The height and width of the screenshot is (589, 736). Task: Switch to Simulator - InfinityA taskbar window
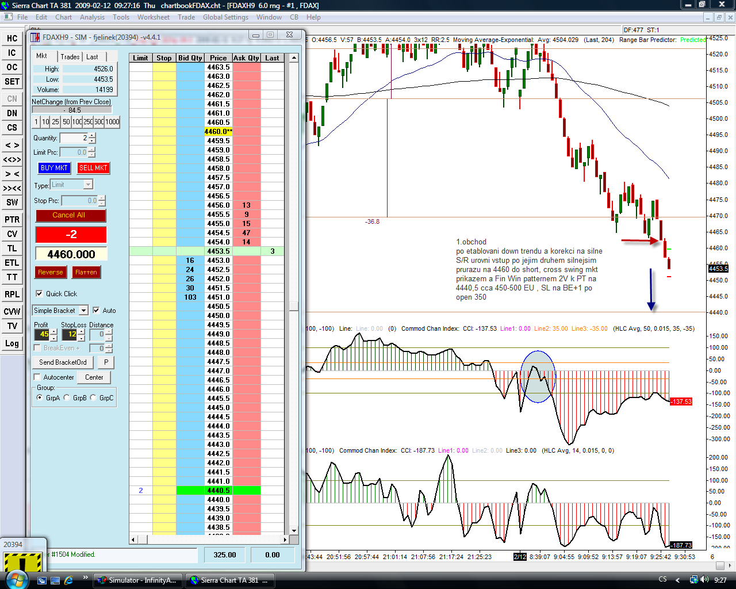138,580
